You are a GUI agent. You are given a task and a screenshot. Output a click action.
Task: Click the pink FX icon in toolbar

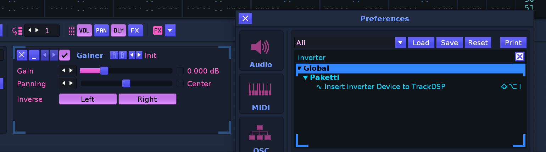pos(157,30)
